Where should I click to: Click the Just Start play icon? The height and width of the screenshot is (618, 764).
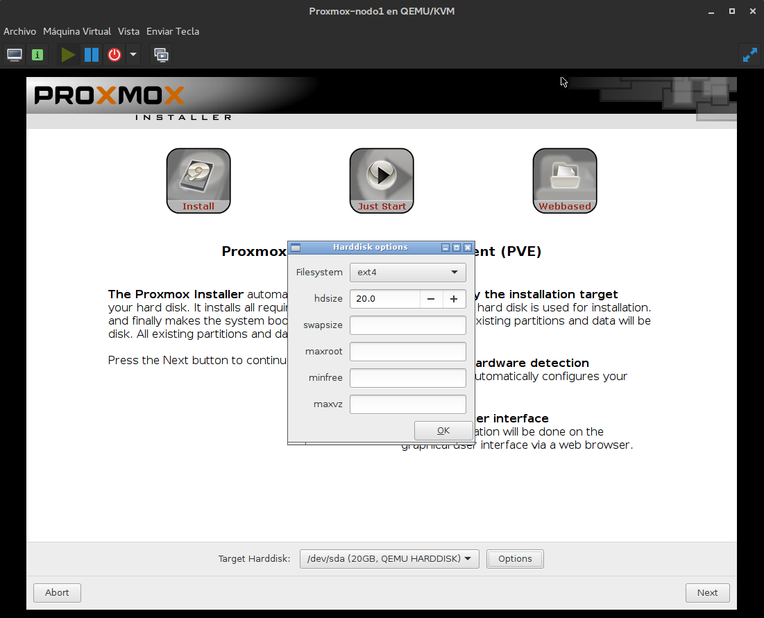click(382, 180)
